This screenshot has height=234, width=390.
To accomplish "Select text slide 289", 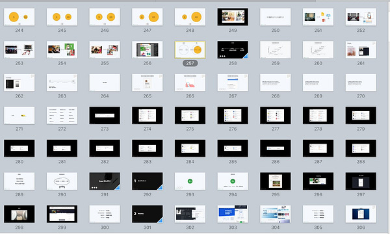I will (x=19, y=181).
